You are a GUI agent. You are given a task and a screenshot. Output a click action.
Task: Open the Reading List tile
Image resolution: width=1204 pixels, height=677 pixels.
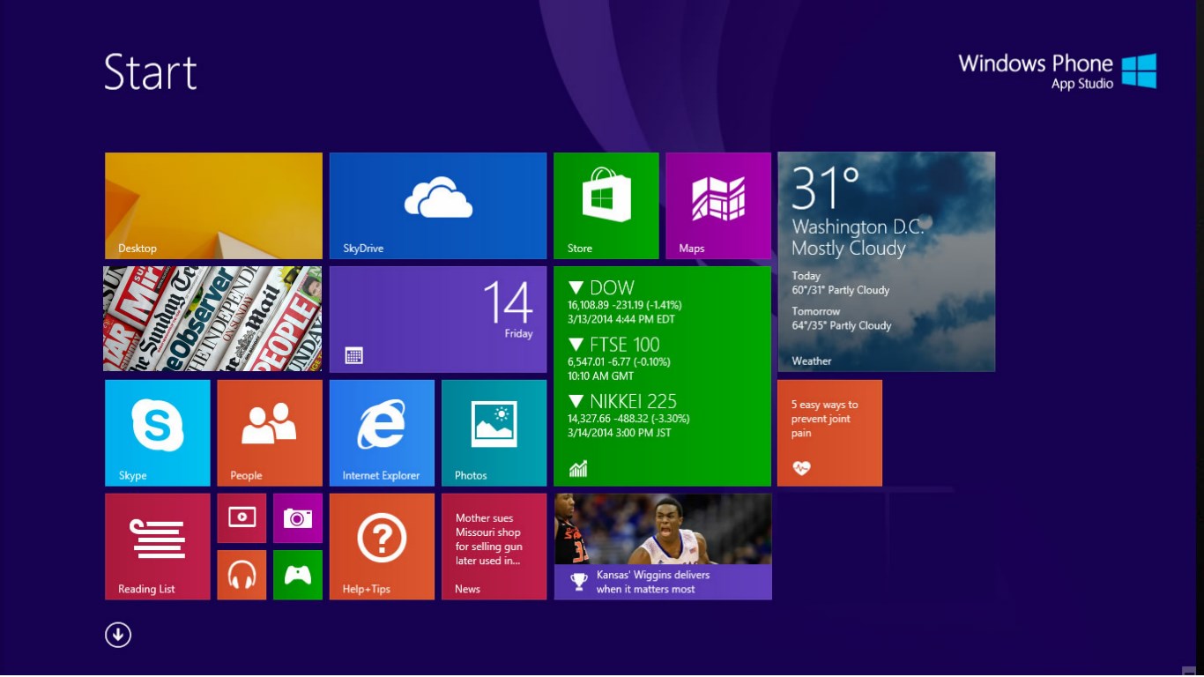pyautogui.click(x=158, y=547)
